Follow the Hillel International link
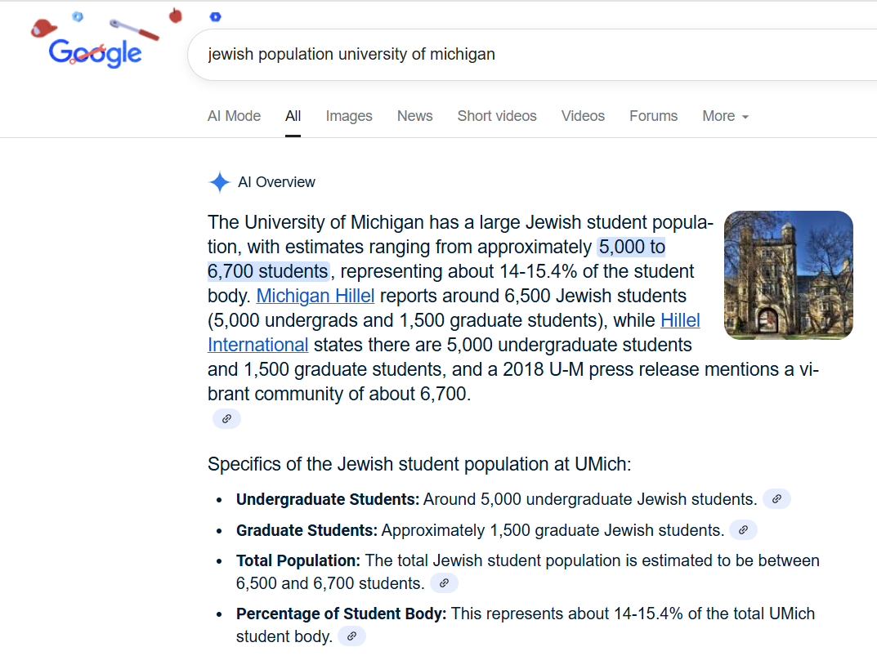Screen dimensions: 877x656 coord(454,332)
